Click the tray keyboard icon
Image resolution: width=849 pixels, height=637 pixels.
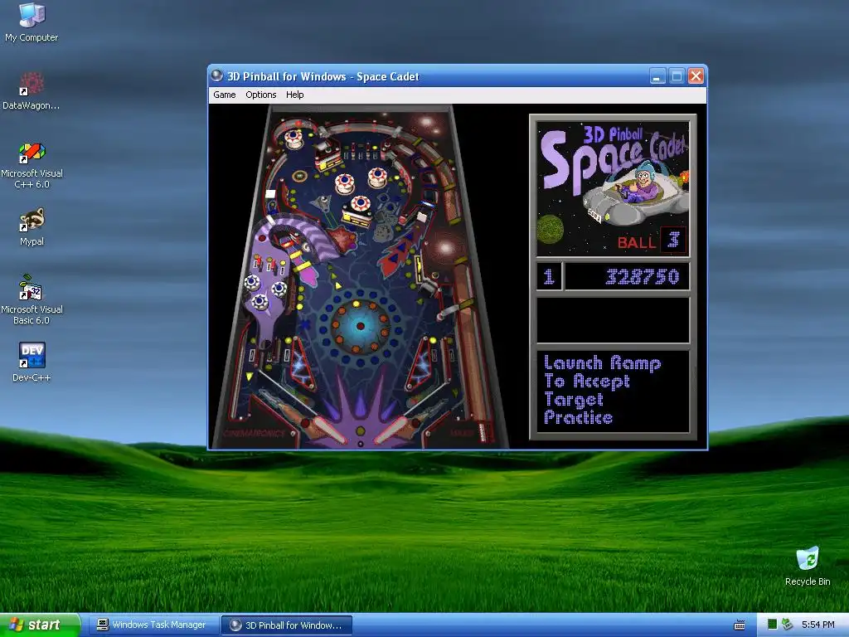(739, 625)
